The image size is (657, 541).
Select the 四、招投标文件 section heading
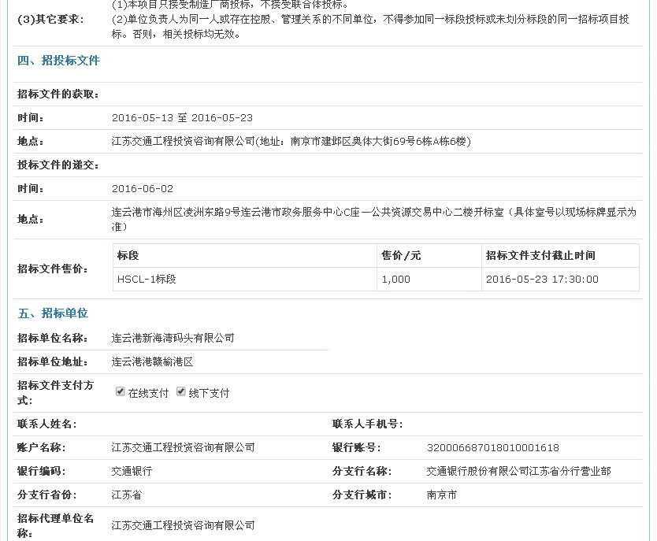pyautogui.click(x=58, y=61)
